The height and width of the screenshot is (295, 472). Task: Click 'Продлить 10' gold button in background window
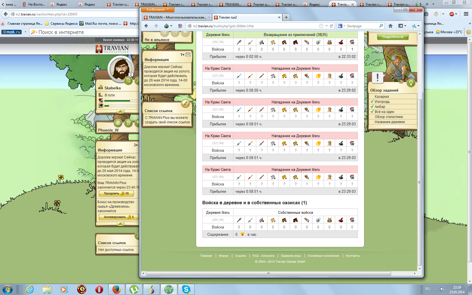[x=116, y=193]
